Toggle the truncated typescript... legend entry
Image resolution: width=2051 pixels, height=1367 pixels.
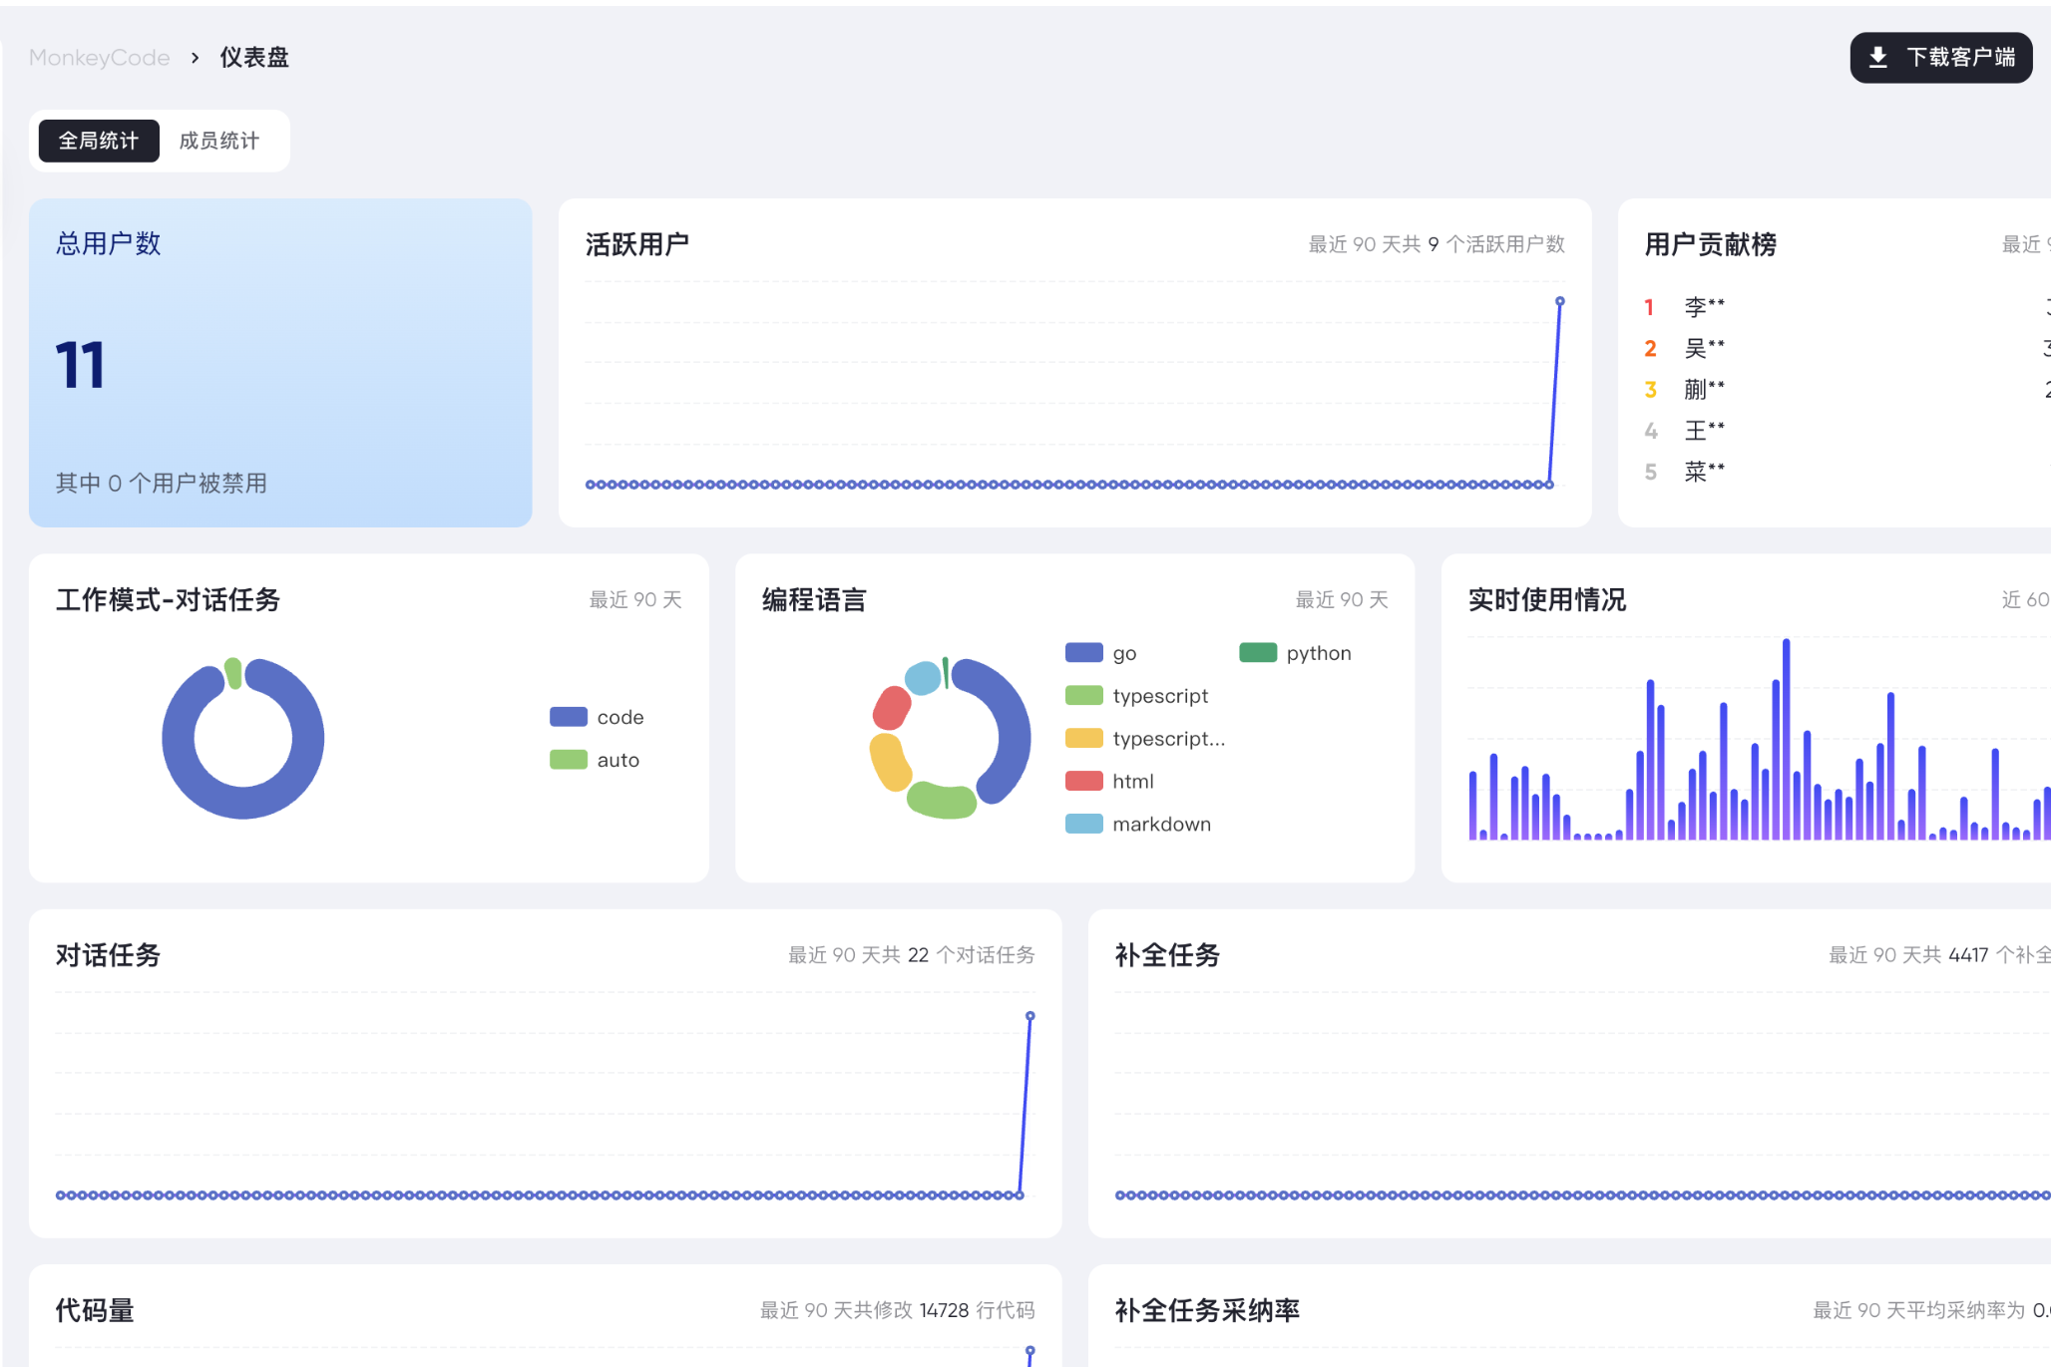(x=1167, y=739)
